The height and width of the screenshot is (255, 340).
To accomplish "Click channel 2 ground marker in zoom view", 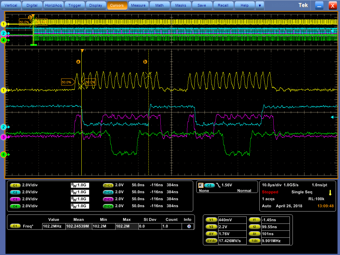I will pyautogui.click(x=3, y=127).
